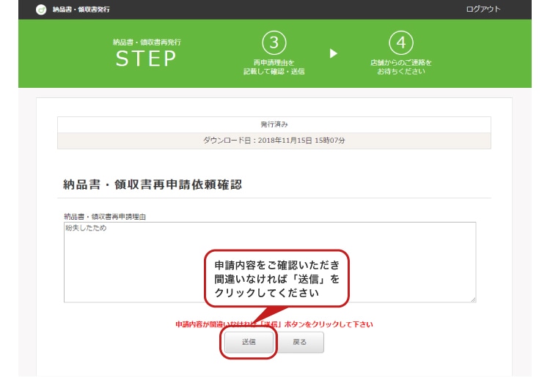Image resolution: width=550 pixels, height=377 pixels.
Task: Click the ログアウト link
Action: pos(483,9)
